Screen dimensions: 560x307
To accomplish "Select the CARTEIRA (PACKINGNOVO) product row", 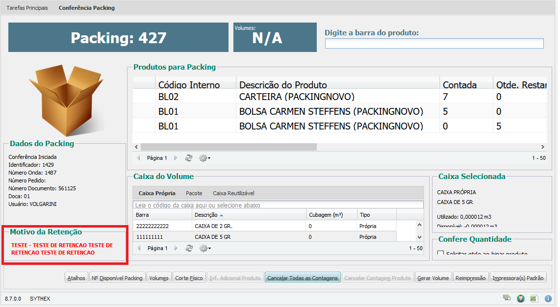I will [339, 97].
